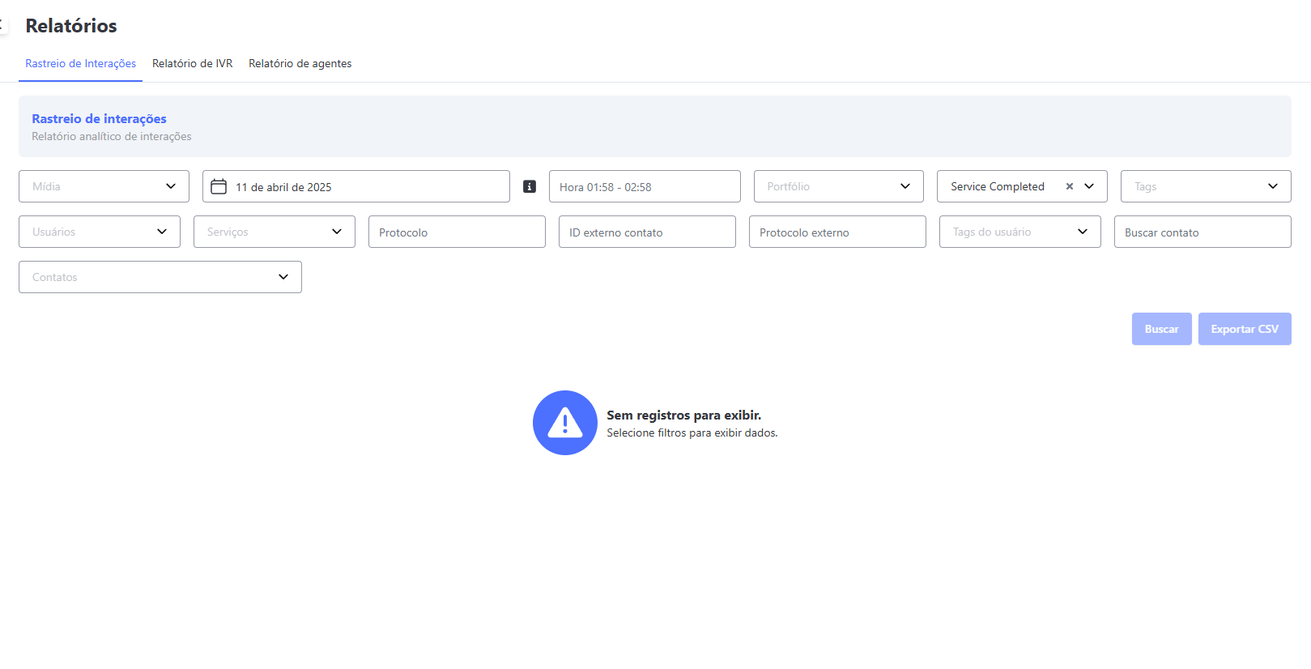Switch to Relatório de IVR tab

[192, 63]
